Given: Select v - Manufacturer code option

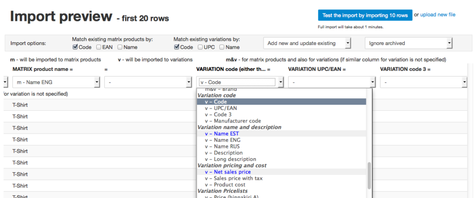Looking at the screenshot, I should click(281, 121).
